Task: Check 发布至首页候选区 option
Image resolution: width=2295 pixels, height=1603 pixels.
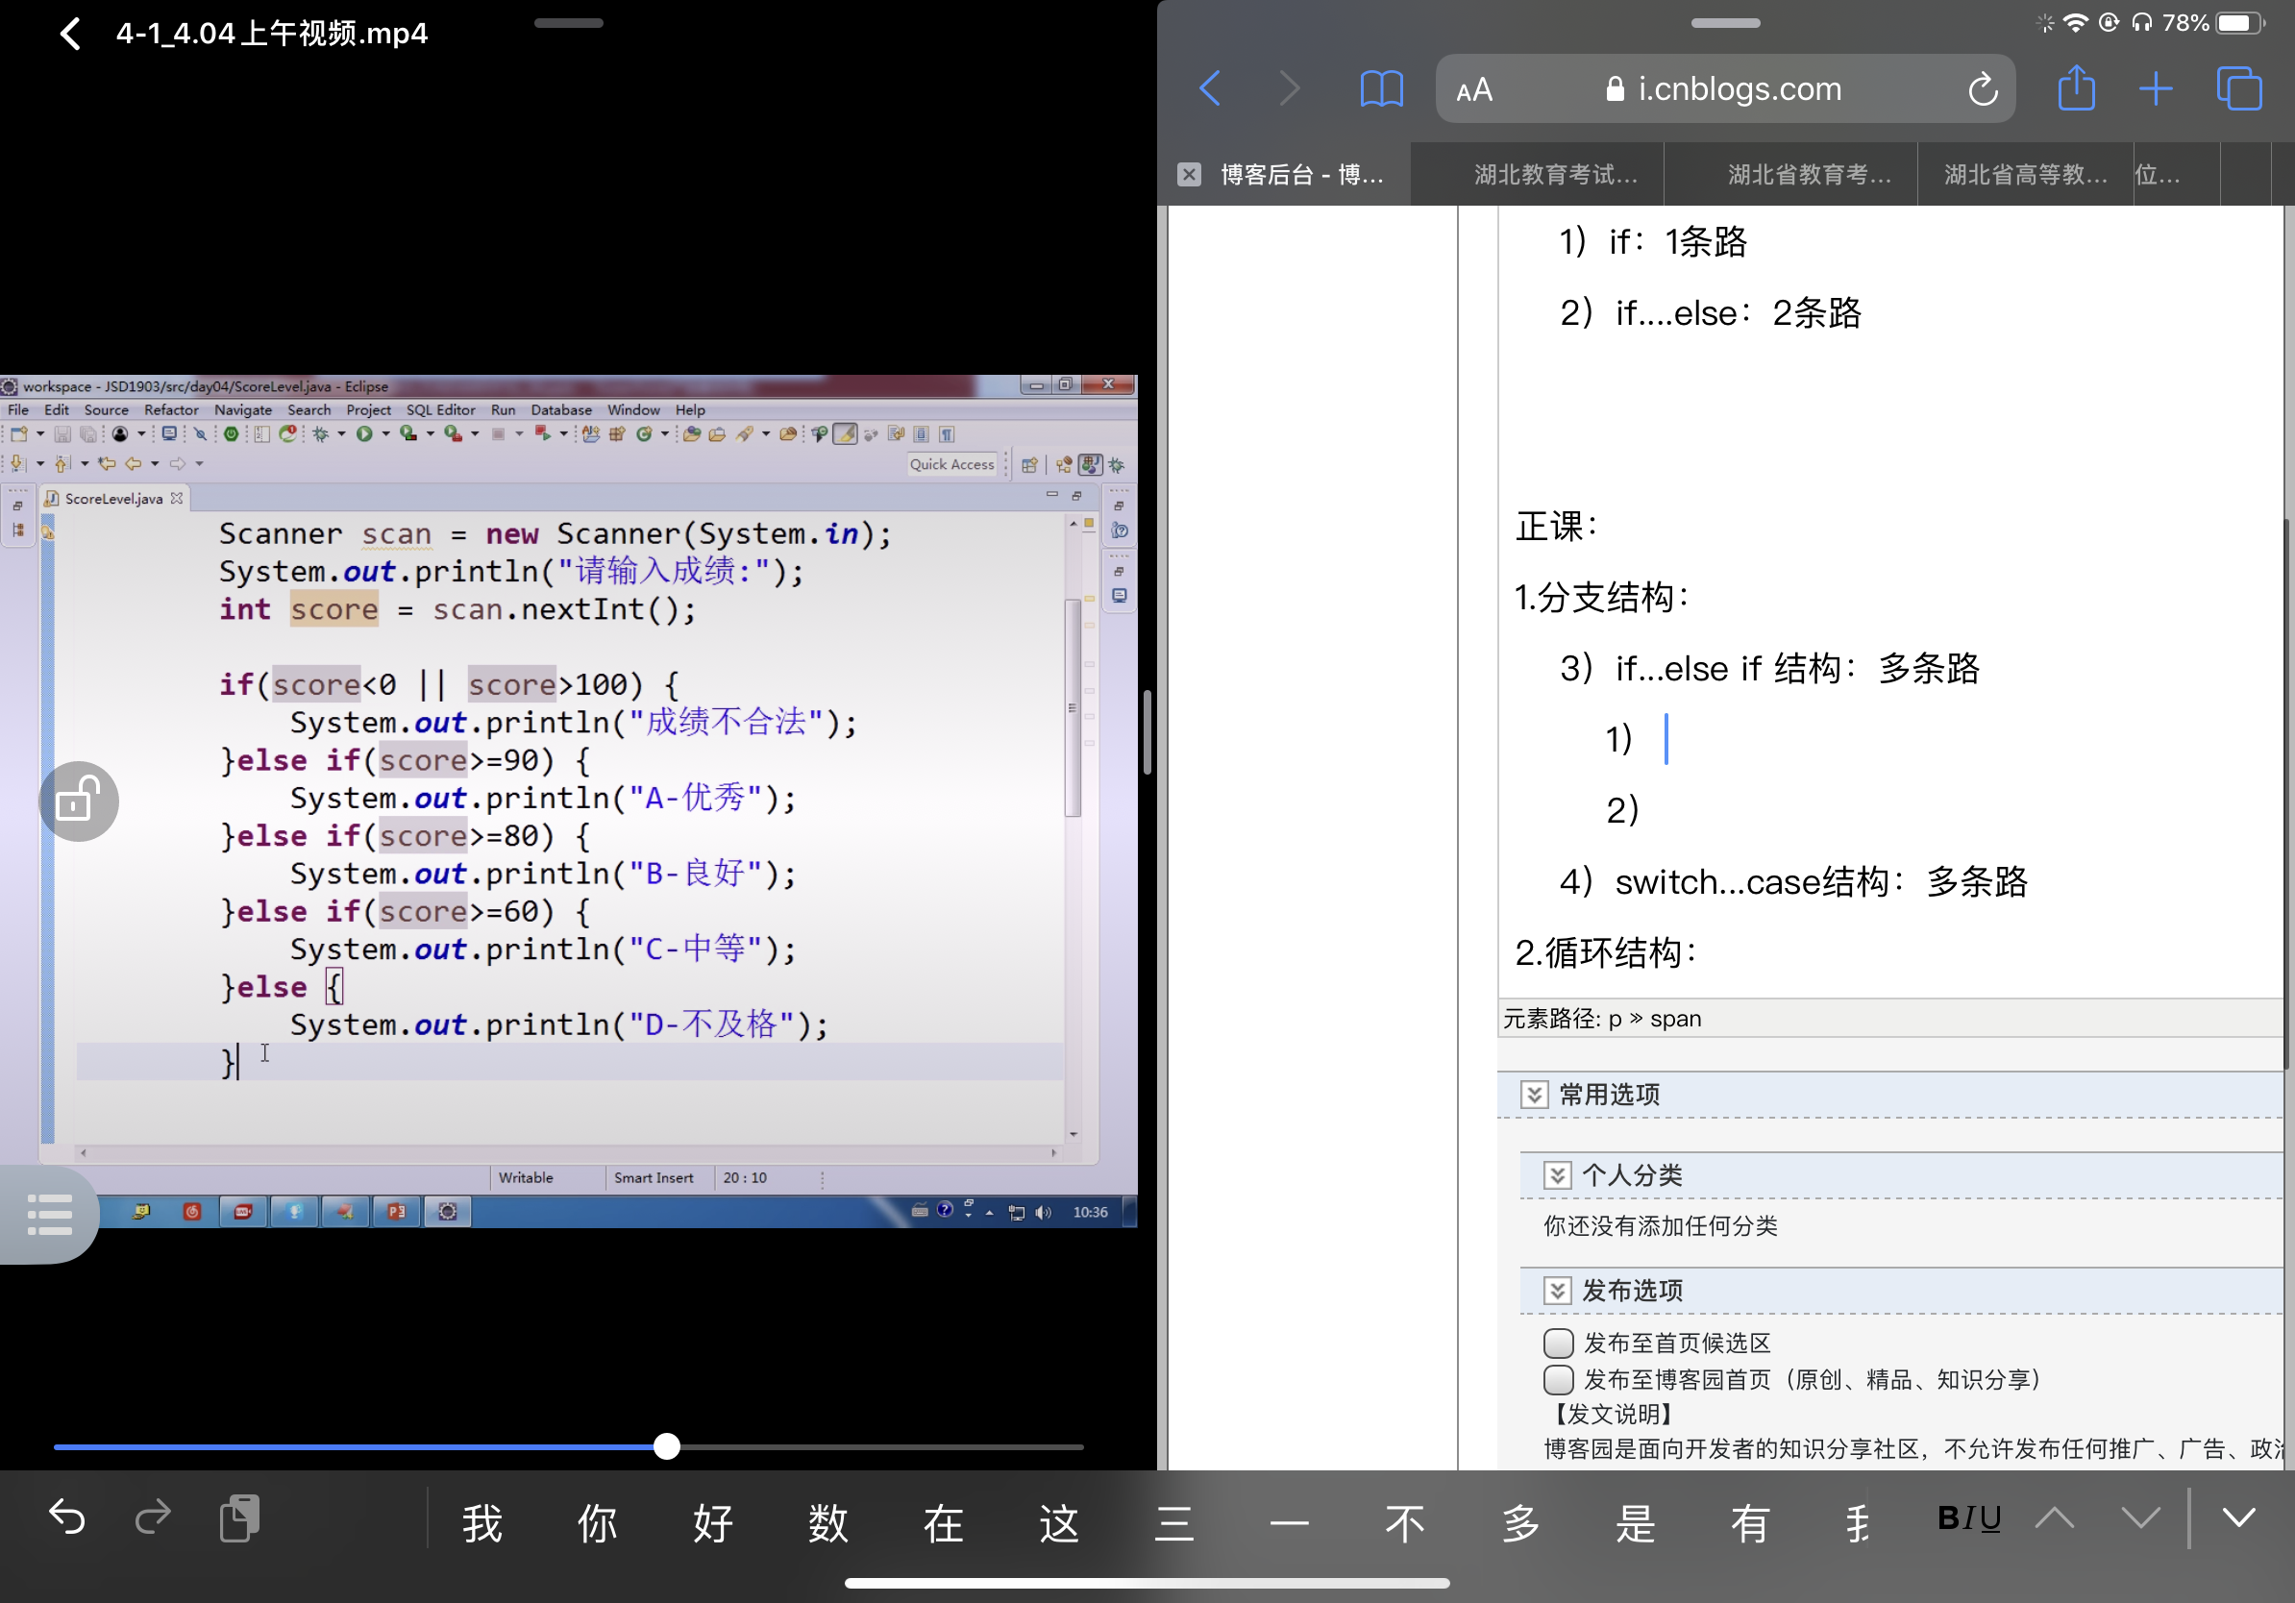Action: [1557, 1343]
